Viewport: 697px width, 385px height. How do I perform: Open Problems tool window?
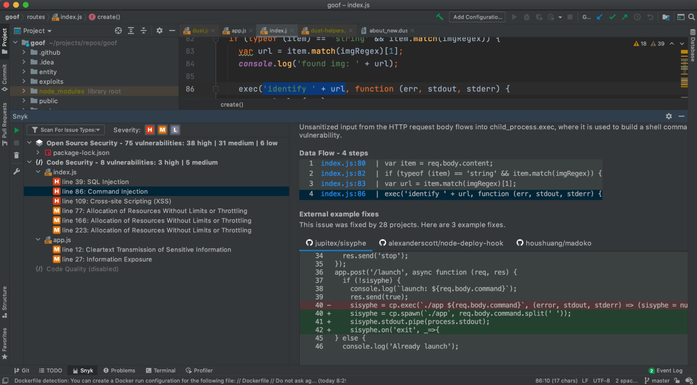click(119, 370)
